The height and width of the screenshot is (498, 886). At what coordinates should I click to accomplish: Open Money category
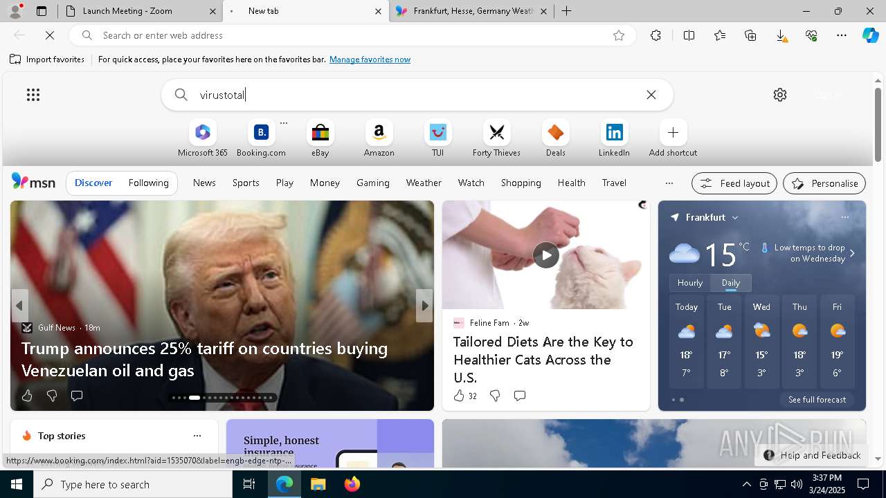(325, 183)
